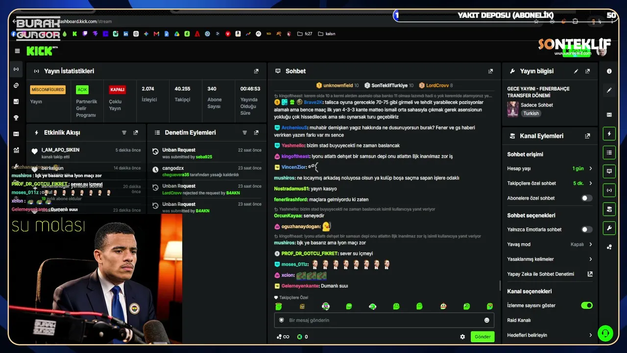Image resolution: width=627 pixels, height=353 pixels.
Task: Open Raid Kanalı option
Action: point(519,320)
